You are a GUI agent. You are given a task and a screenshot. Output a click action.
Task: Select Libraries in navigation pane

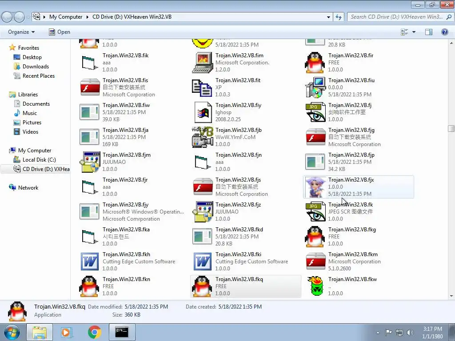coord(28,95)
